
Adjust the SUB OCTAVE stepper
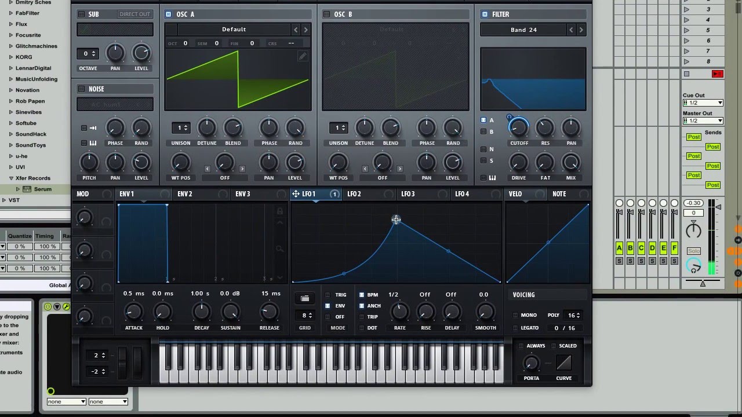click(x=87, y=54)
